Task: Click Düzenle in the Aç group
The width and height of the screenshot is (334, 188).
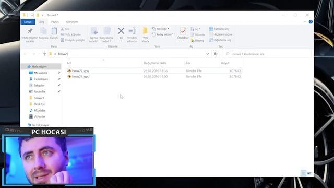Action: (198, 34)
